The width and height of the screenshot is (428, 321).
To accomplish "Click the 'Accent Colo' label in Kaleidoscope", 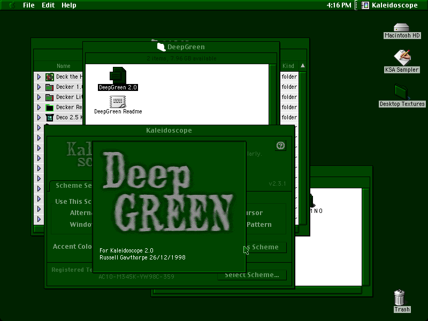I will click(72, 247).
